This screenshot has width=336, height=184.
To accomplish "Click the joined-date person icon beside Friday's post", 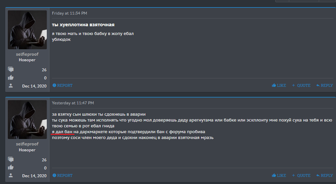I will tap(11, 86).
